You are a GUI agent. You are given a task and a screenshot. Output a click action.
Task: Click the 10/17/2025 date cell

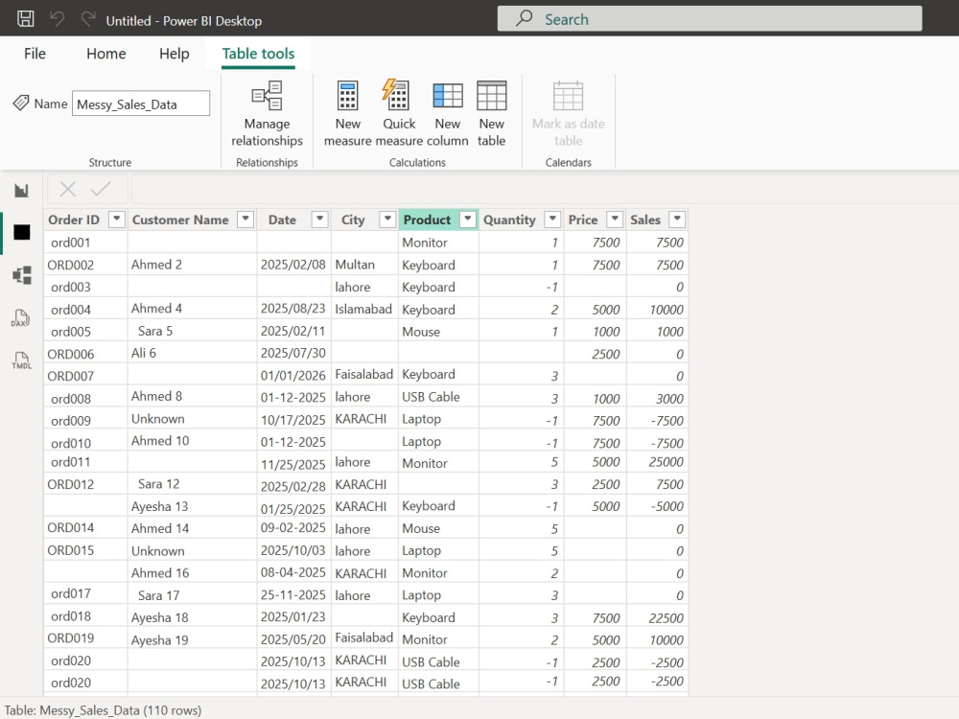point(292,420)
